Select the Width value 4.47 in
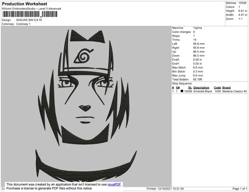The width and height of the screenshot is (249, 192). click(243, 15)
